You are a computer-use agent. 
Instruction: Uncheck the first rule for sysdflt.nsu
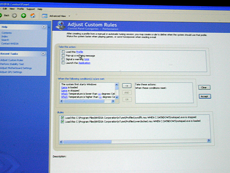coord(62,117)
